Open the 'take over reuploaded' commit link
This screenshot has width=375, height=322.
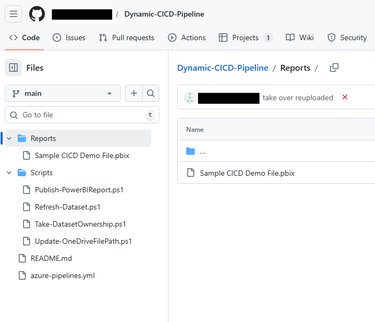click(298, 98)
